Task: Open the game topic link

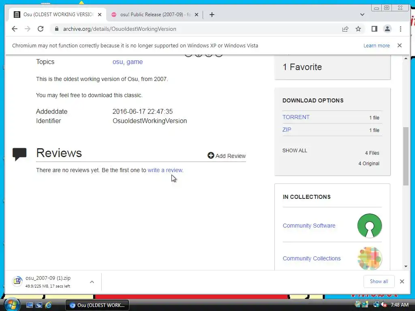Action: [135, 62]
